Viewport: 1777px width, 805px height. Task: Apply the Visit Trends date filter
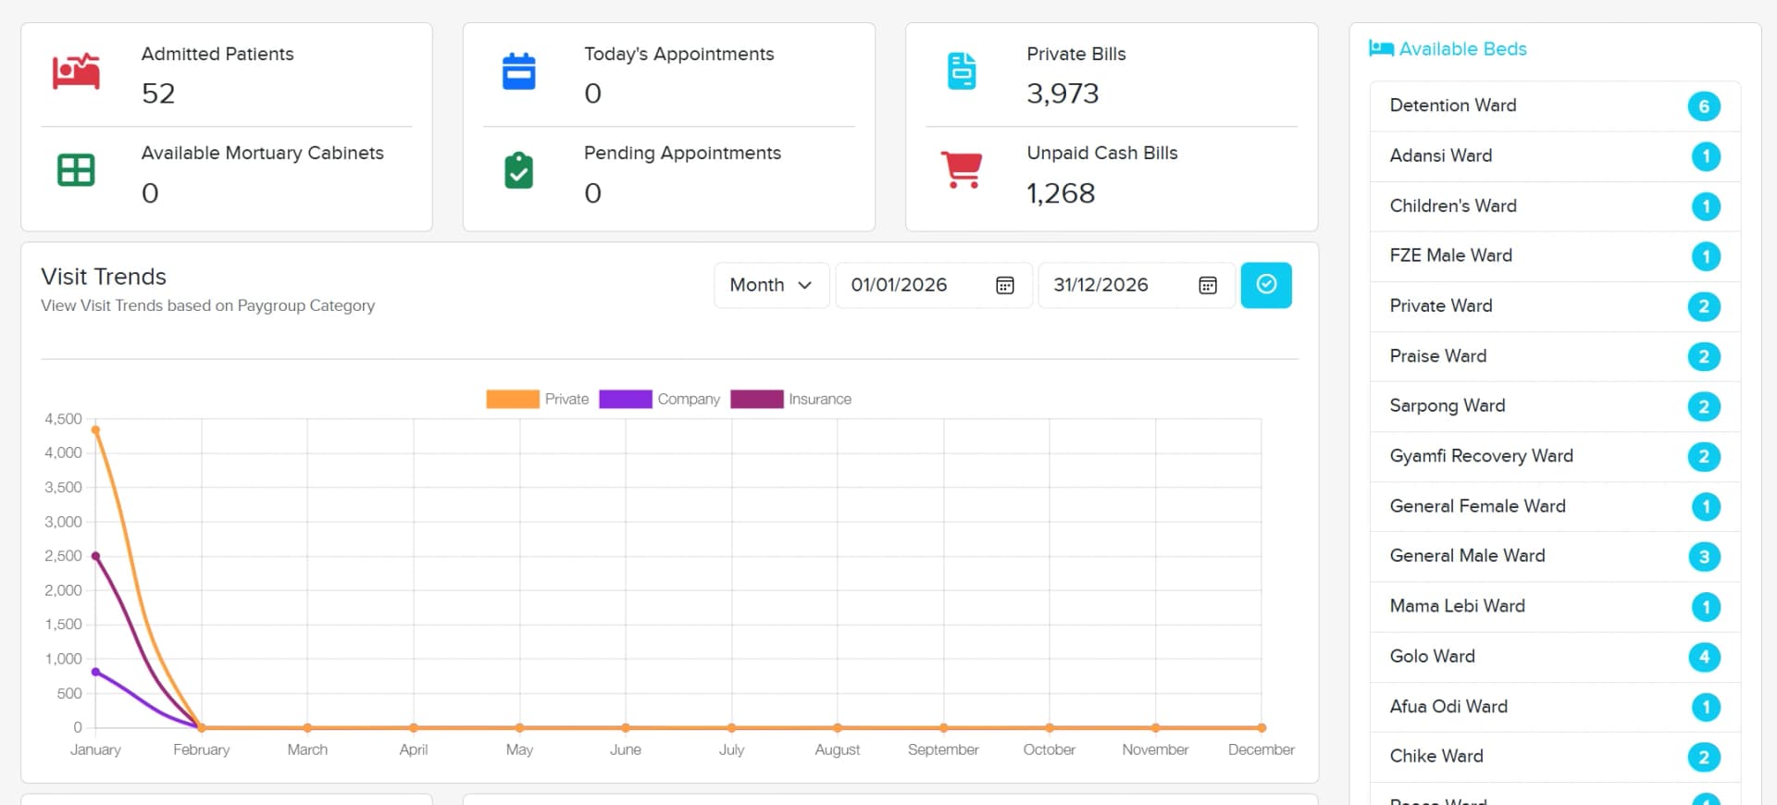(x=1266, y=285)
